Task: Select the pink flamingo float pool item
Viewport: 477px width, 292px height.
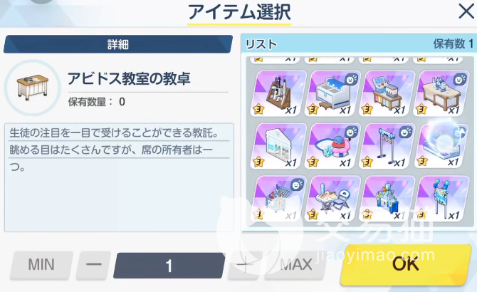Action: (332, 146)
